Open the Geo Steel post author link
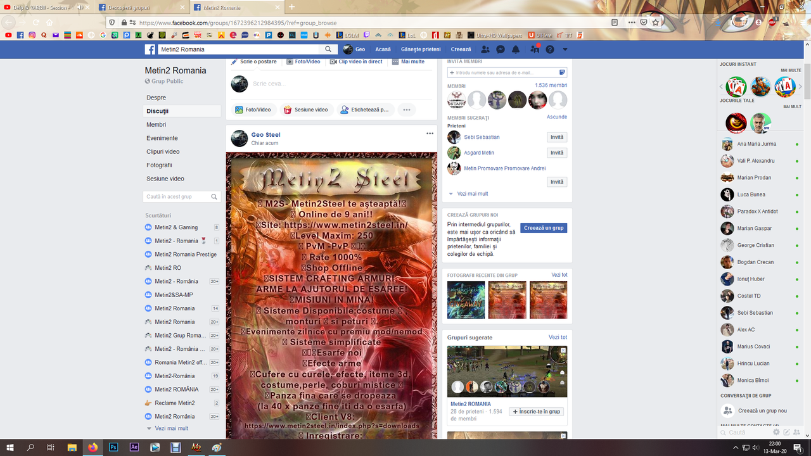Screen dimensions: 811x456 265,134
